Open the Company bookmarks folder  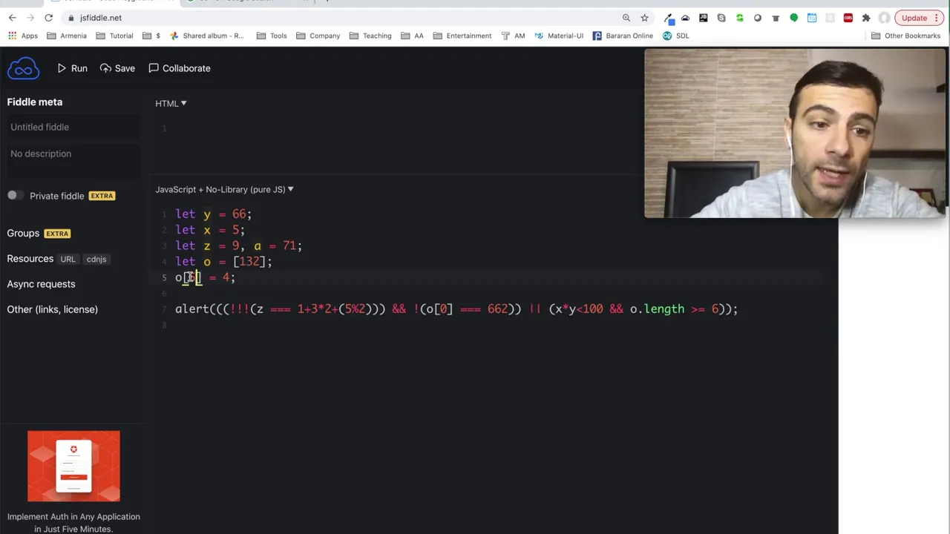[318, 36]
